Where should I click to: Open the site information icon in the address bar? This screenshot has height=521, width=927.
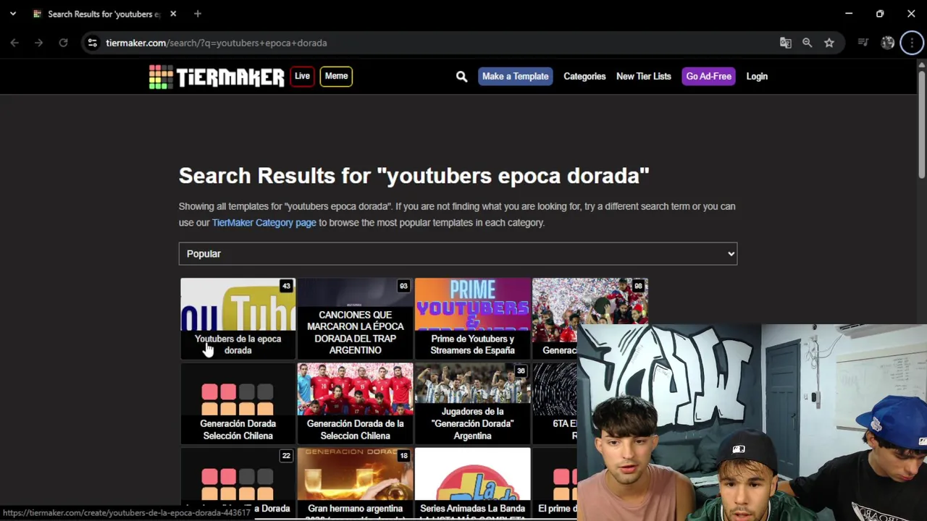(x=92, y=43)
